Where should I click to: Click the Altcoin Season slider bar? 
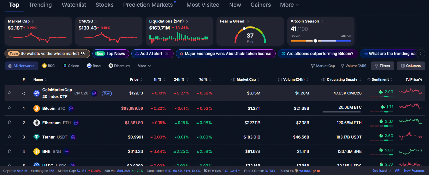tap(321, 41)
